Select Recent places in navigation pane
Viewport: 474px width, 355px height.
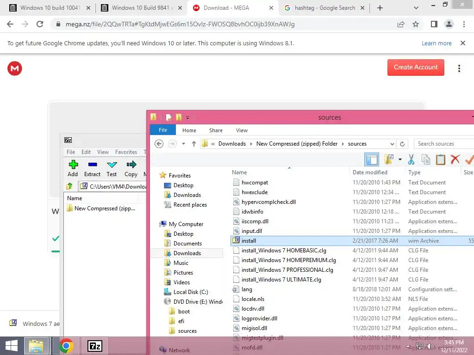click(x=190, y=205)
